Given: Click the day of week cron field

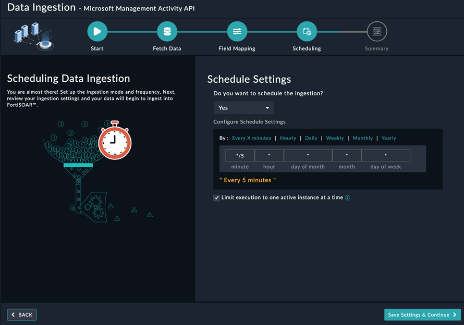Looking at the screenshot, I should point(386,155).
